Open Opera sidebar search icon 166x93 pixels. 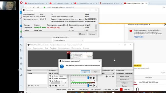21,45
